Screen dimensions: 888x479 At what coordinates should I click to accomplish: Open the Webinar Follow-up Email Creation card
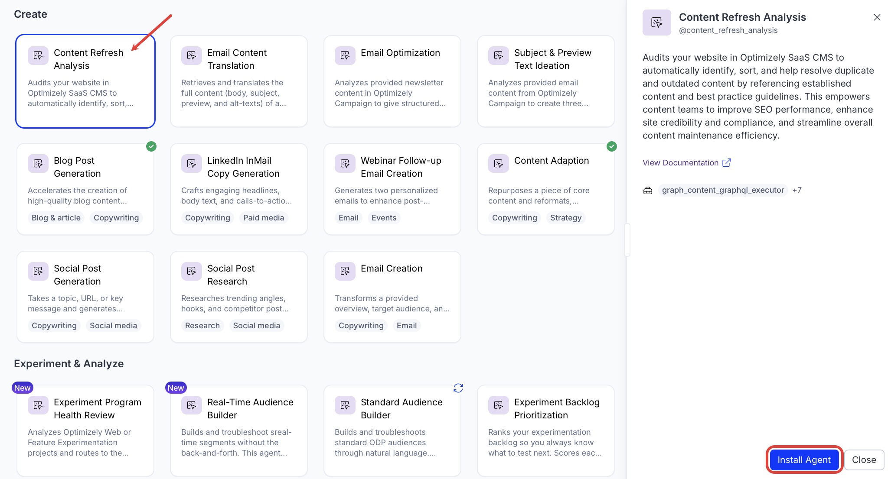(x=392, y=189)
